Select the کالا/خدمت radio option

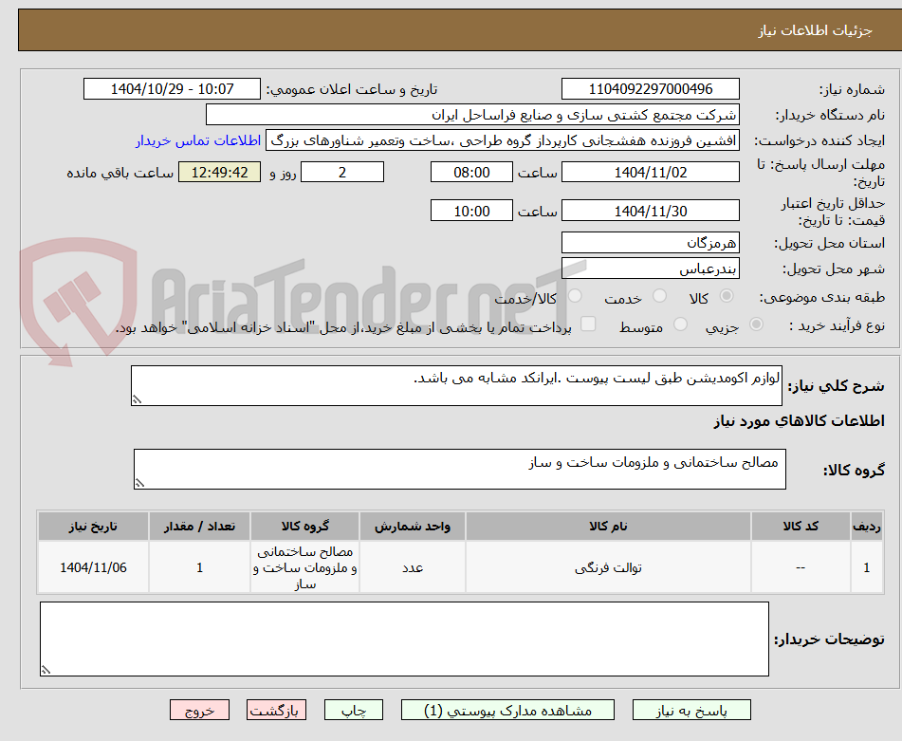574,296
